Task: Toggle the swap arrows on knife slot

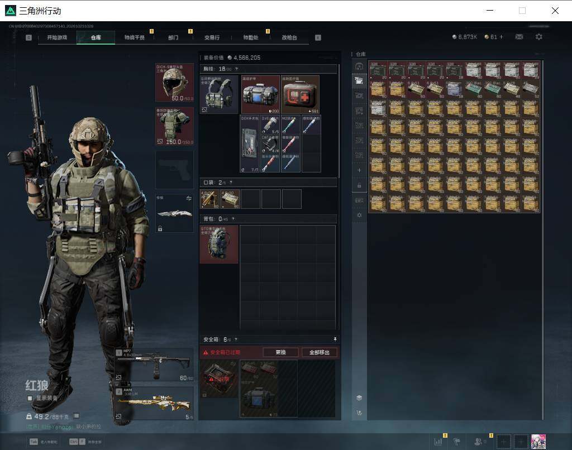Action: point(189,198)
